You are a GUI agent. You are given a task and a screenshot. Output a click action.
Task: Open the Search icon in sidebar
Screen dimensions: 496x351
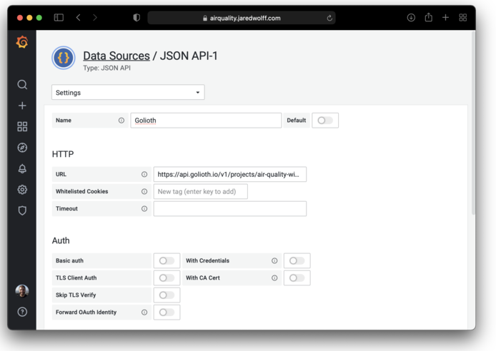click(22, 85)
